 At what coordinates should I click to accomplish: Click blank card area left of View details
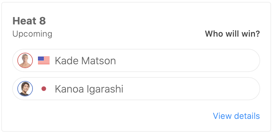click(x=113, y=116)
